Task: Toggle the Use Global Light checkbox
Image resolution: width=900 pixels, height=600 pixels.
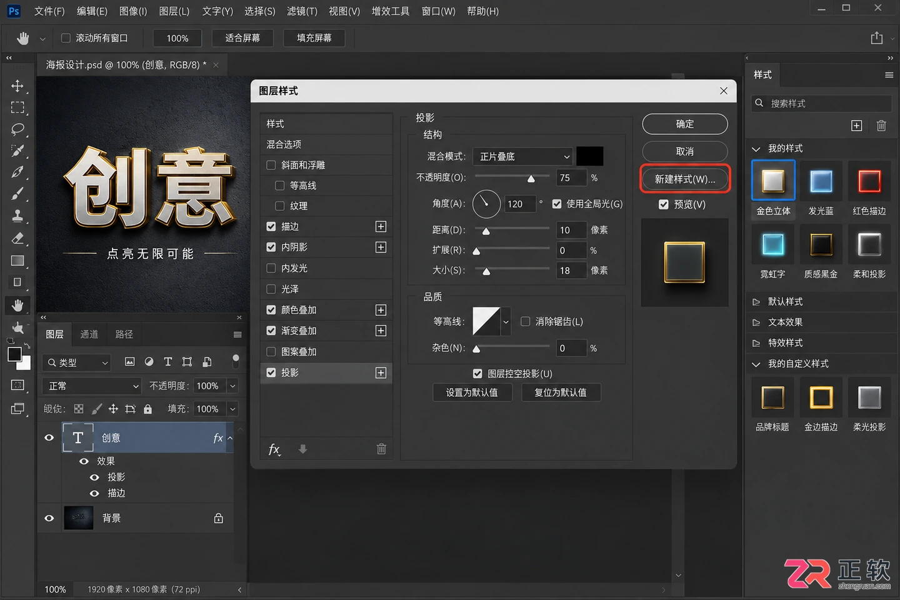Action: (557, 204)
